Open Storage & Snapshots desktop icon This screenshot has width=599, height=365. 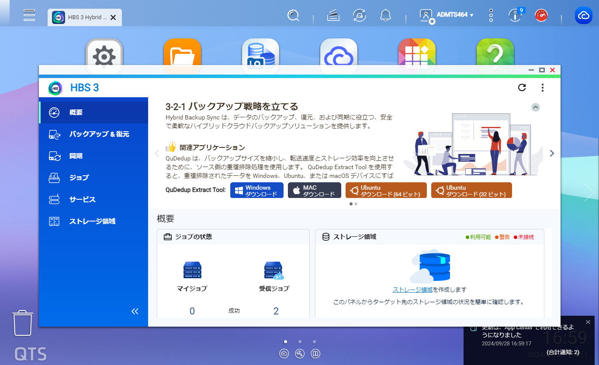tap(260, 52)
